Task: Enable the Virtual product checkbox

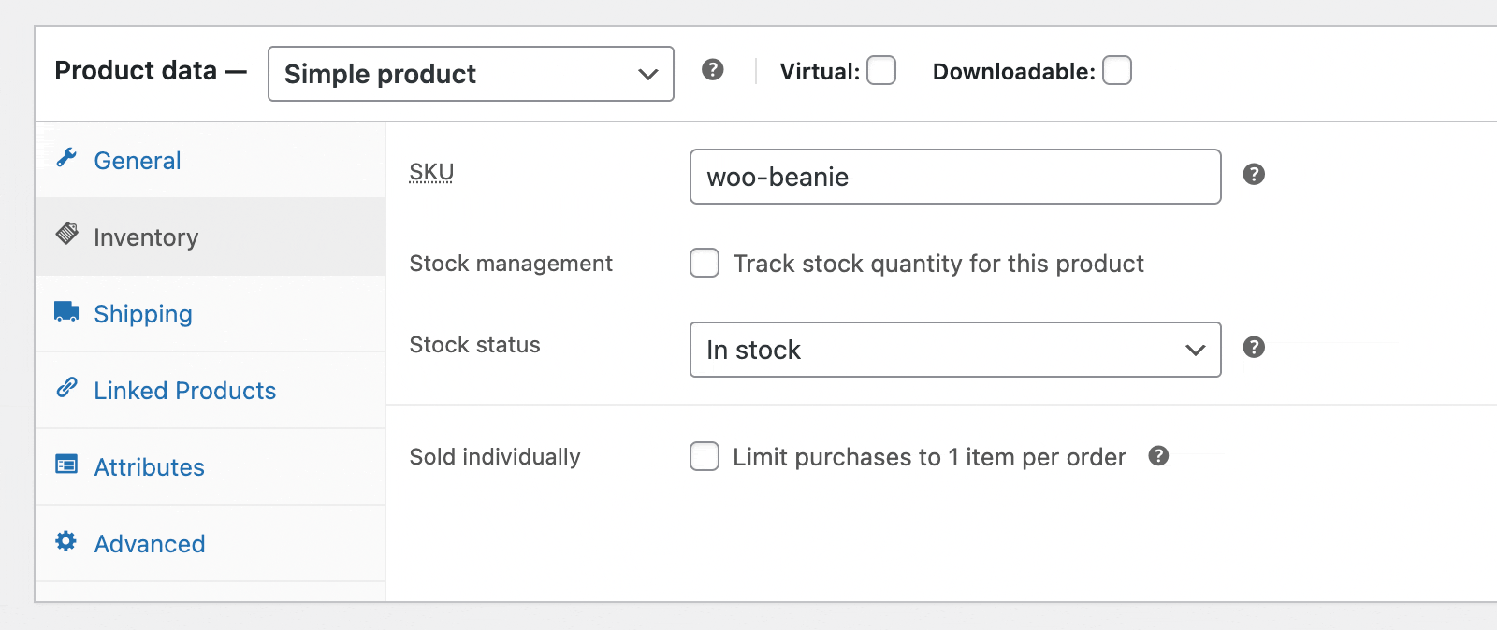Action: pos(881,70)
